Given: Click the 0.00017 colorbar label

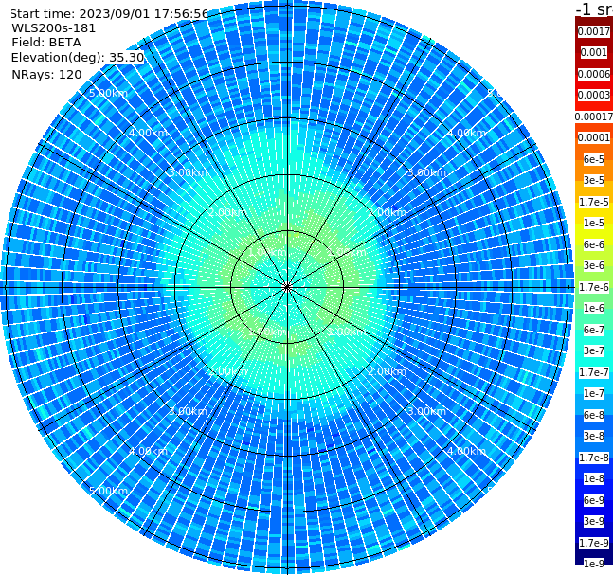Looking at the screenshot, I should (594, 117).
